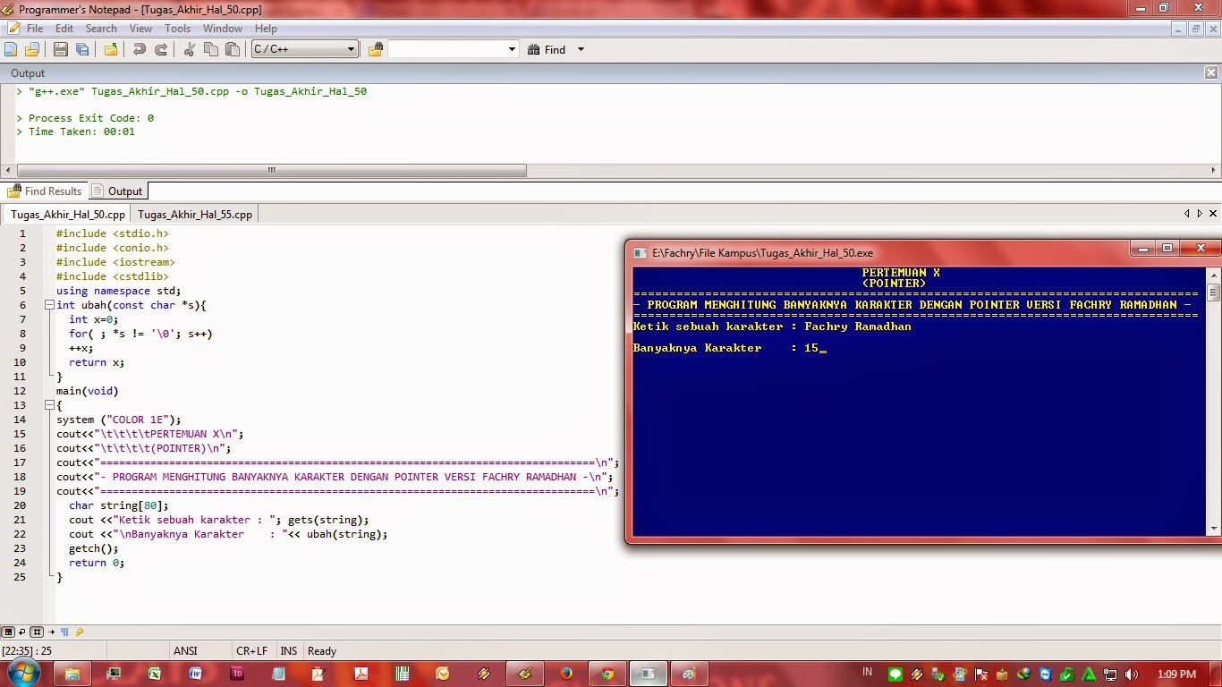1222x687 pixels.
Task: Switch to the Tugas_Akhir_Hal_55.cpp tab
Action: 194,214
